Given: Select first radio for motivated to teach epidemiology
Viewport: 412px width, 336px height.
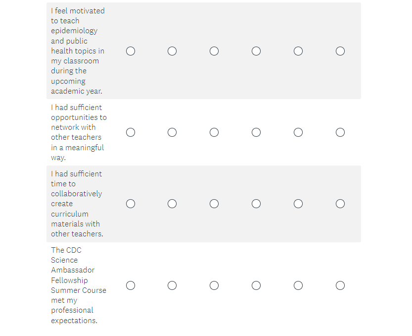Looking at the screenshot, I should click(x=131, y=51).
